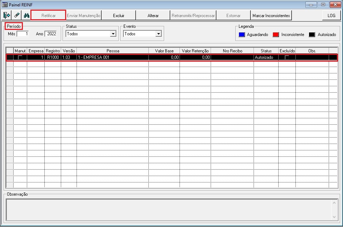
Task: Click the Estornar button
Action: 234,15
